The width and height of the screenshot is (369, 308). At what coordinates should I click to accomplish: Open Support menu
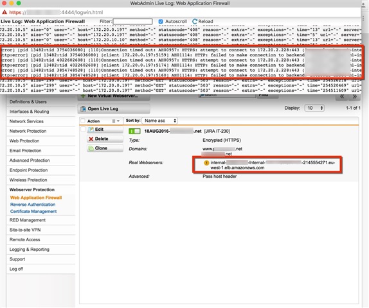pyautogui.click(x=17, y=259)
